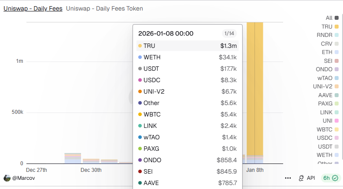Open the three-dots more options menu

(288, 178)
